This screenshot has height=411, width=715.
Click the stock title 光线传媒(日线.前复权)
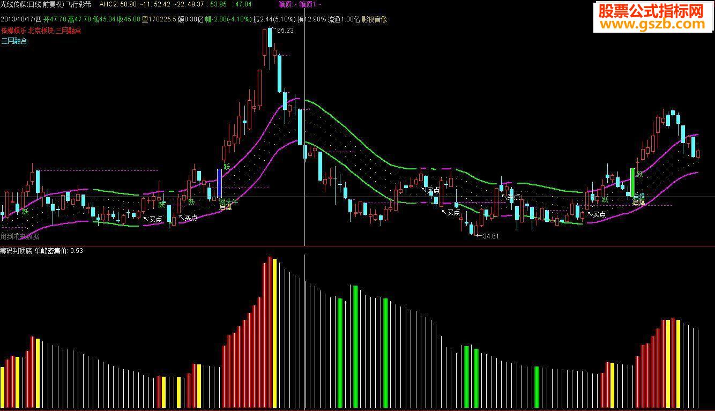pos(32,4)
